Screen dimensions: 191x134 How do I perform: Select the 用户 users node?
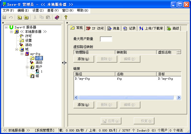[39, 67]
